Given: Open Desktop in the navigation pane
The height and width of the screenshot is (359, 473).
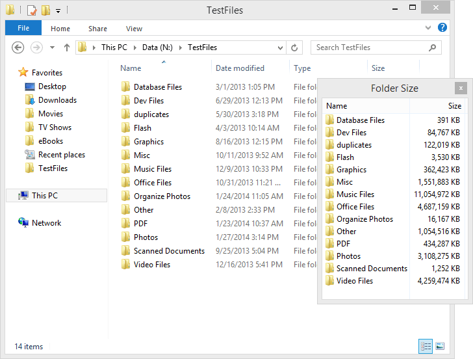Looking at the screenshot, I should click(45, 86).
